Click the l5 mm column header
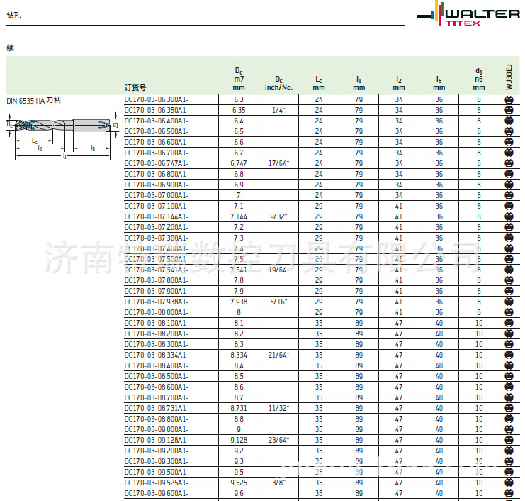 pyautogui.click(x=439, y=84)
